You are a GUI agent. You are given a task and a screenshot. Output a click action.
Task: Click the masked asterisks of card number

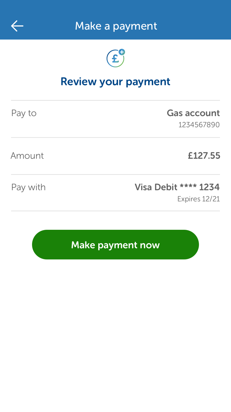coord(188,187)
